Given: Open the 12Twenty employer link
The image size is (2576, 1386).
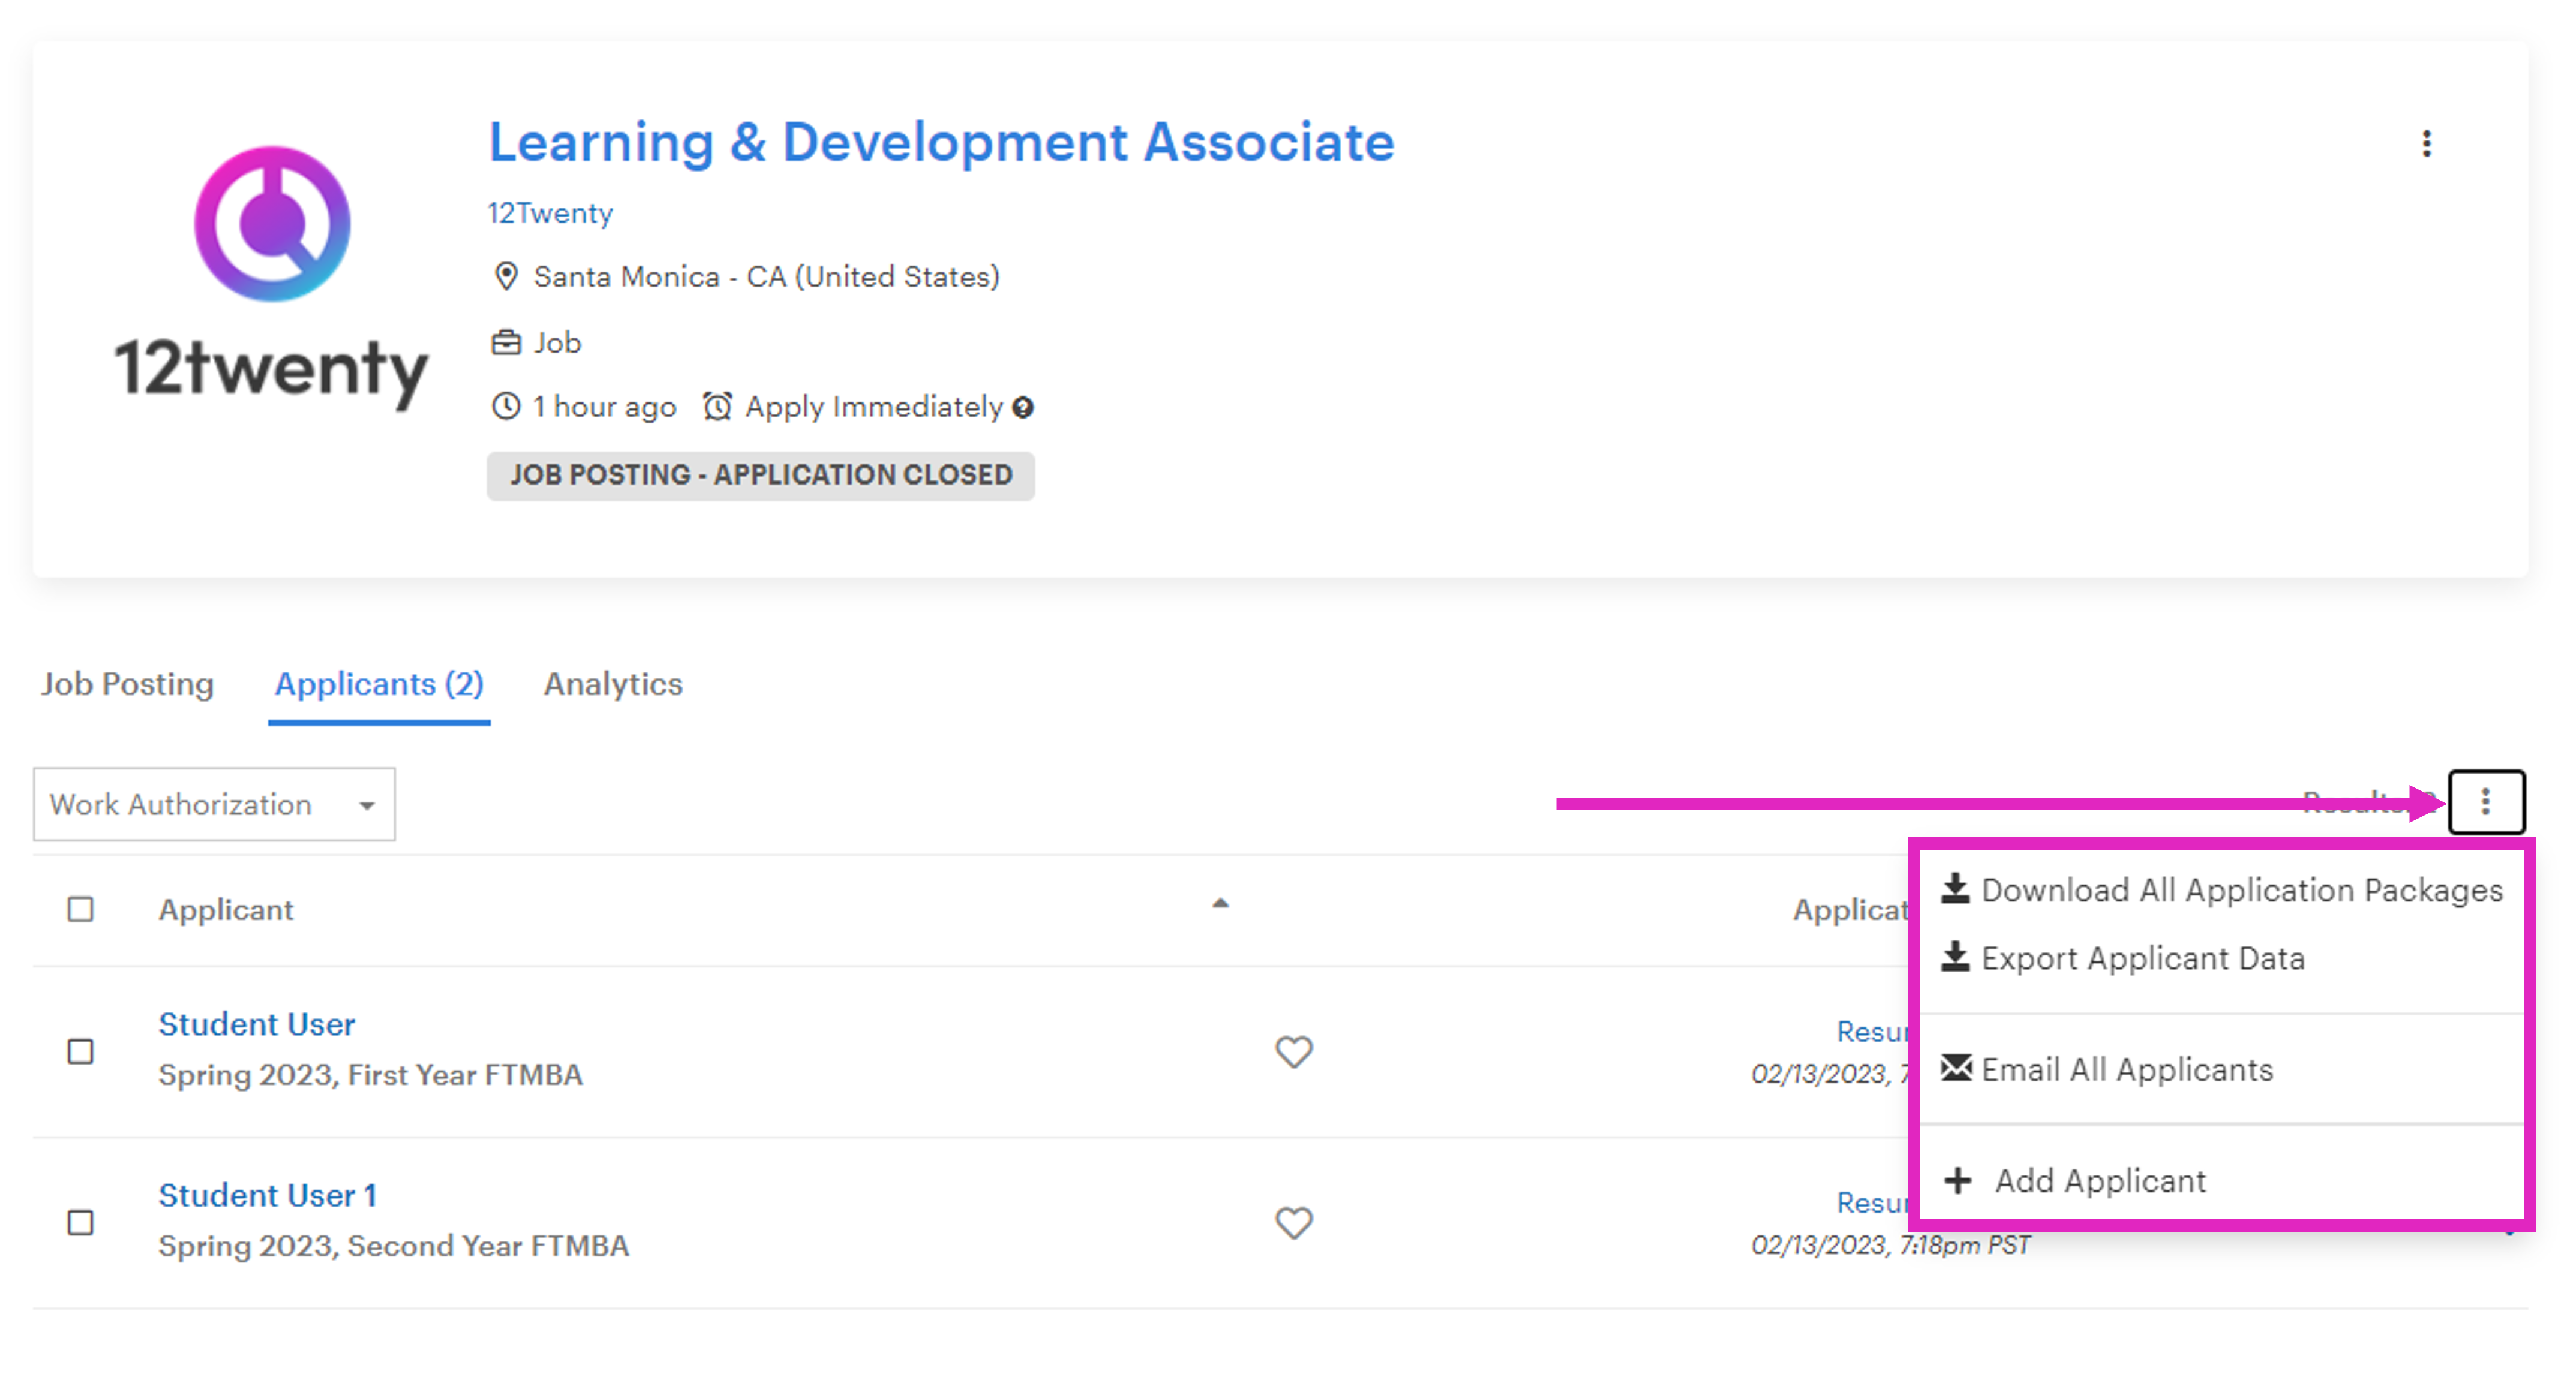Looking at the screenshot, I should pyautogui.click(x=550, y=213).
